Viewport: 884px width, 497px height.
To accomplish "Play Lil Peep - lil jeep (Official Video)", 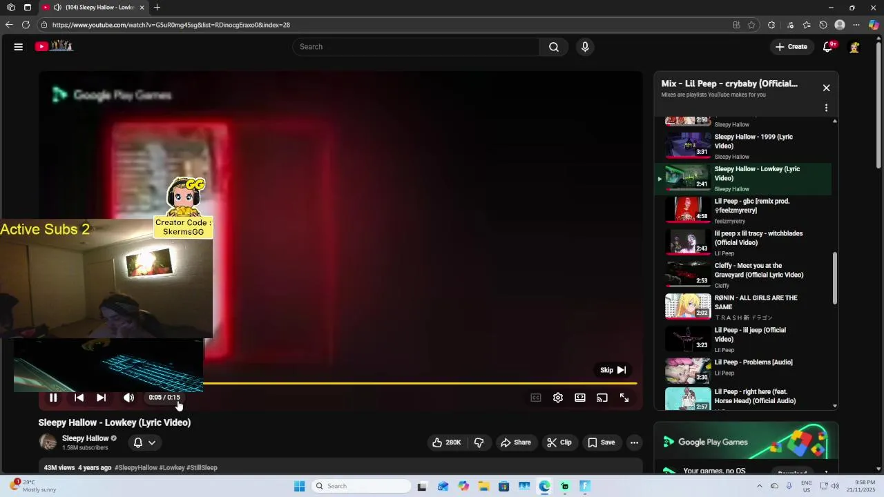I will [742, 340].
